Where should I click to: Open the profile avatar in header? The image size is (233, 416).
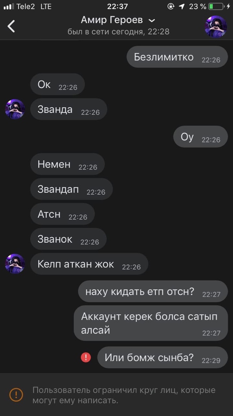pyautogui.click(x=216, y=26)
